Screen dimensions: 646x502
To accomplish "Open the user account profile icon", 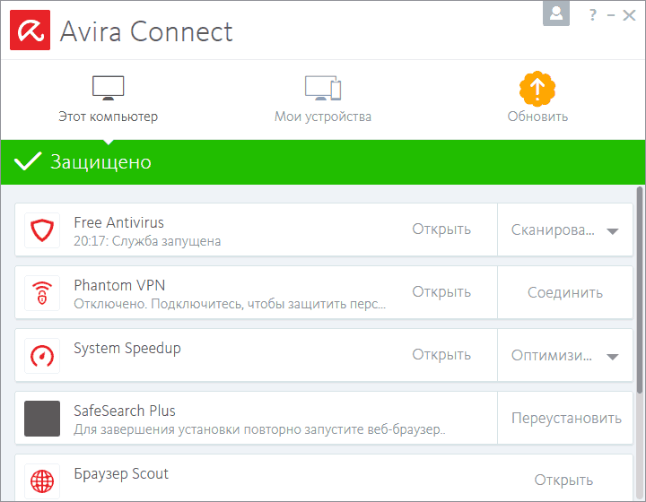I will tap(556, 13).
